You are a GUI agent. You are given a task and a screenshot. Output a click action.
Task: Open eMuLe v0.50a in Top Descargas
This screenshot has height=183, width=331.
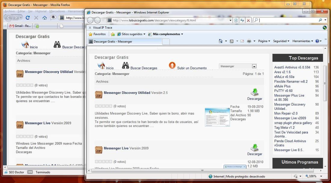(284, 77)
